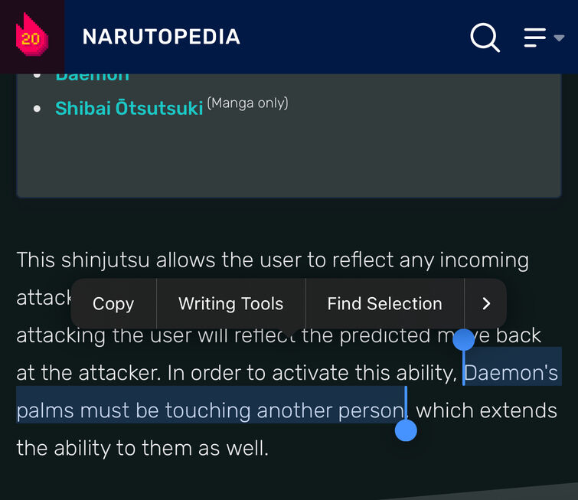
Task: Select Writing Tools option
Action: (x=230, y=304)
